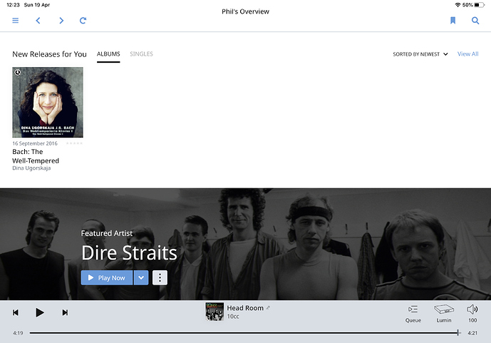
Task: Open the Bach Well-Tempered album cover
Action: click(48, 102)
